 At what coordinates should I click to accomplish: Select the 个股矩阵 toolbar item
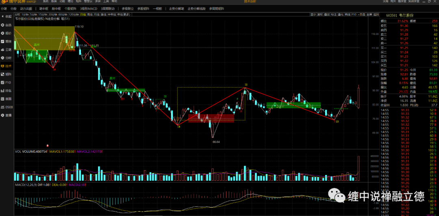coord(70,9)
